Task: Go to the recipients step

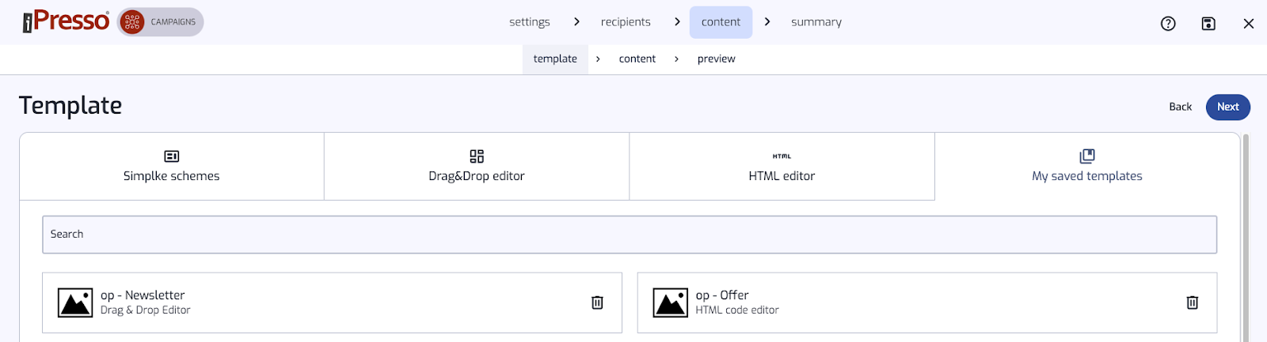Action: tap(626, 22)
